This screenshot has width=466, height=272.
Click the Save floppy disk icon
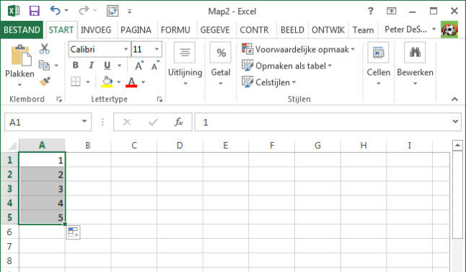[35, 11]
